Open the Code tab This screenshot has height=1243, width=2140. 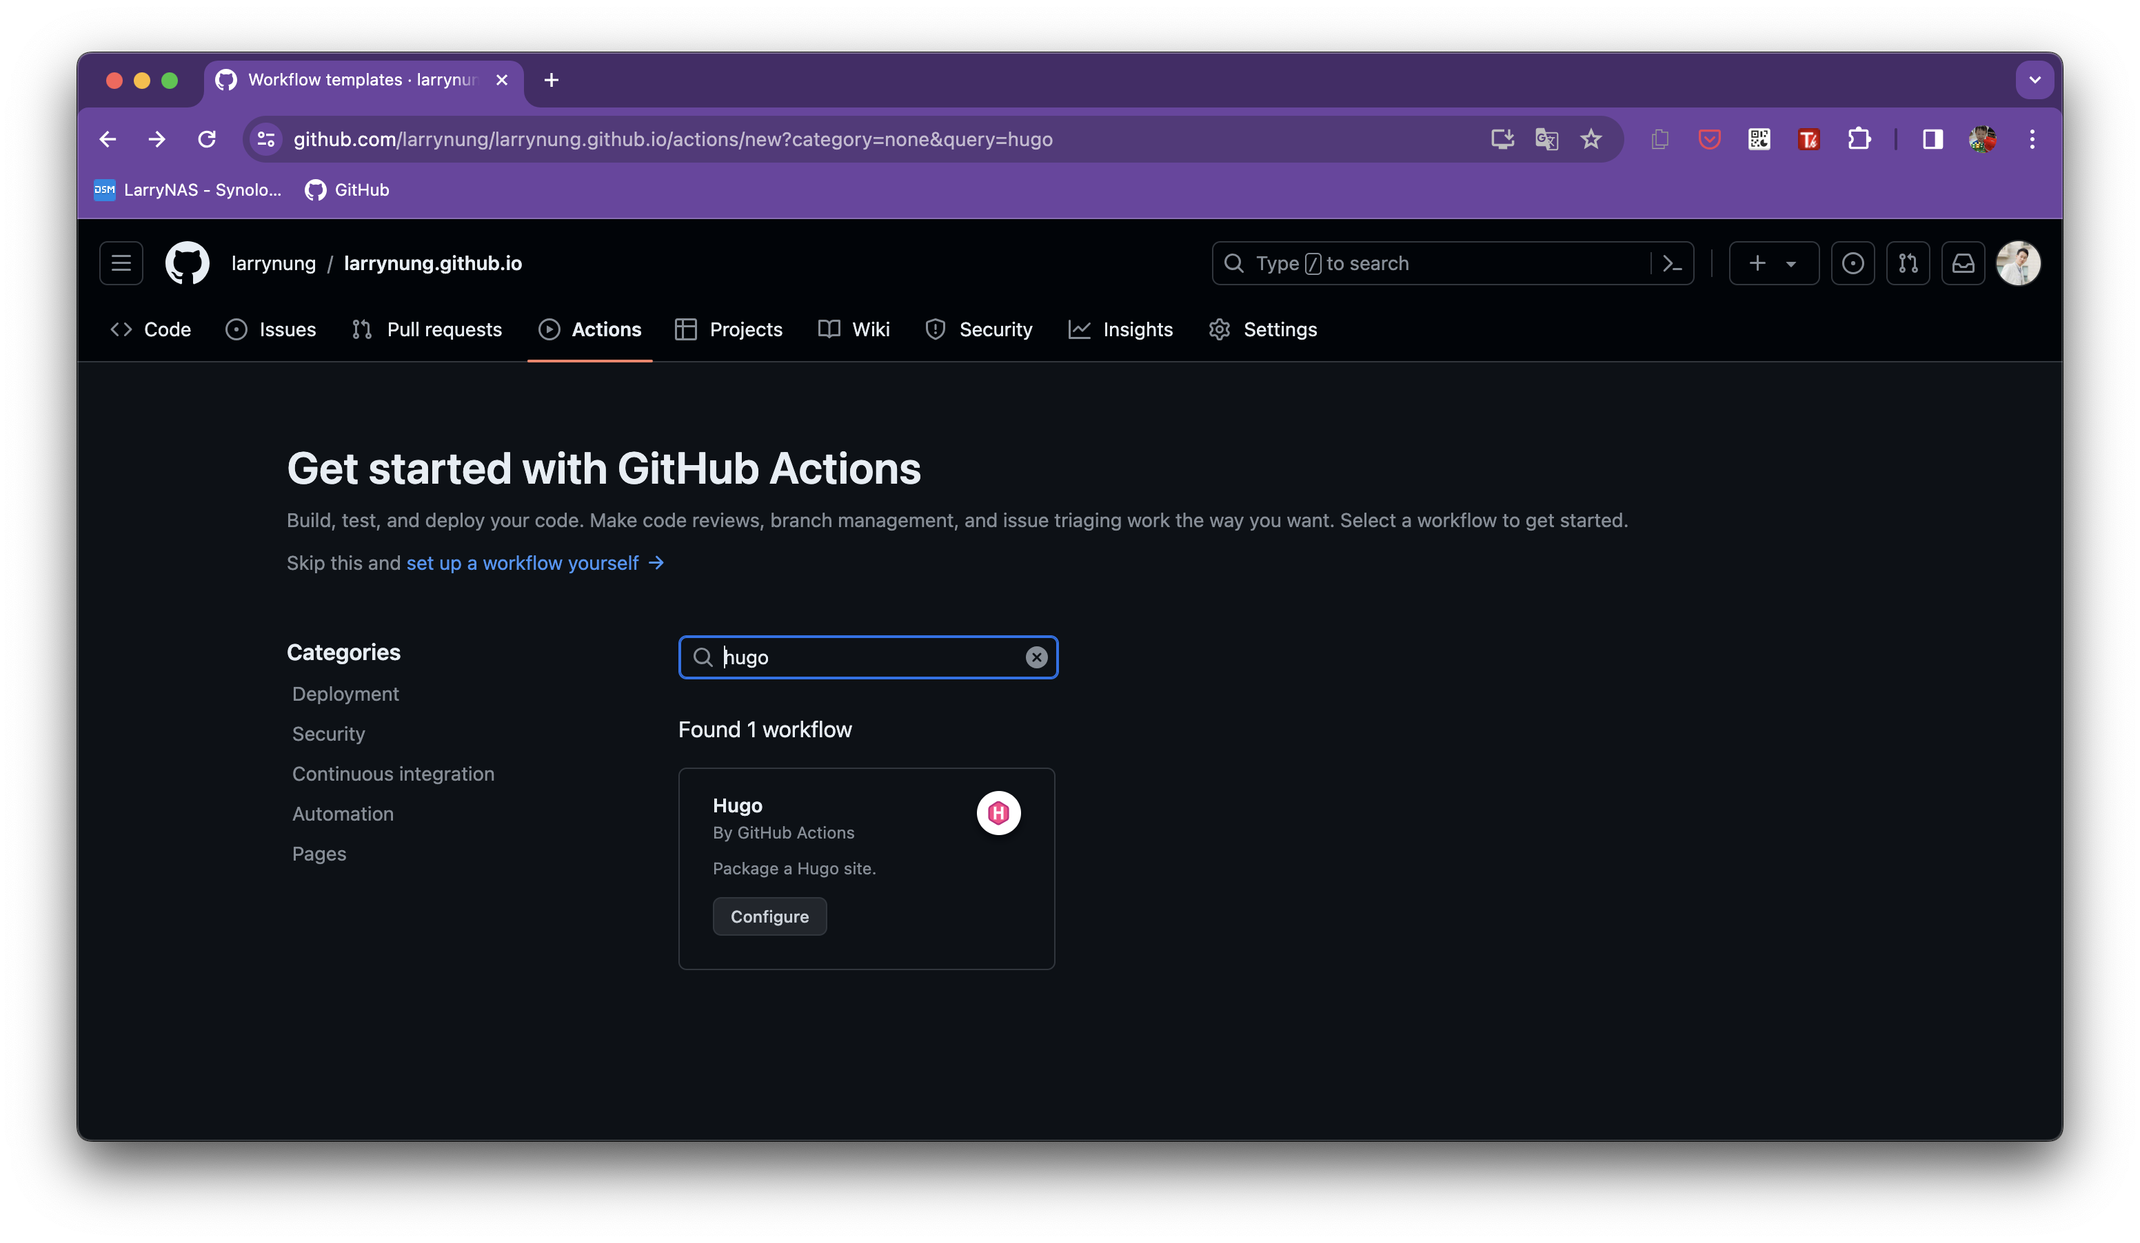point(150,329)
